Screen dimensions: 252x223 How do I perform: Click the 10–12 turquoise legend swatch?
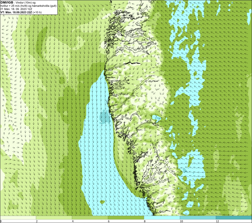tap(198, 217)
